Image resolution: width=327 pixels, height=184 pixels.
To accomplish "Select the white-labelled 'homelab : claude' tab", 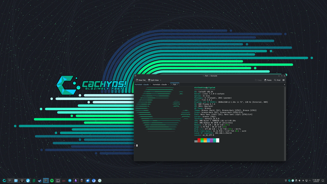I will [160, 84].
